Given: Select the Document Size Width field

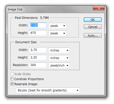Looking at the screenshot, I should tap(38, 50).
